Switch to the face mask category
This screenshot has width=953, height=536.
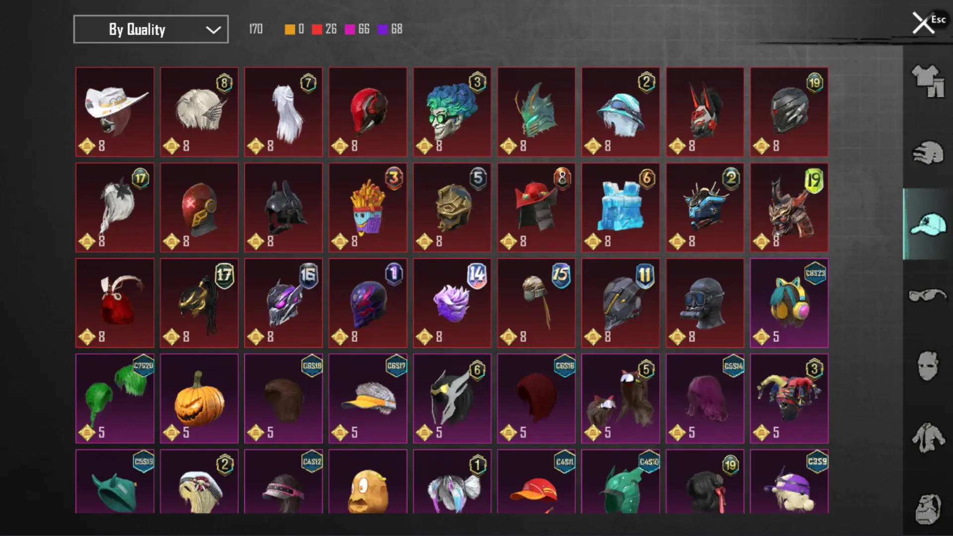tap(928, 366)
